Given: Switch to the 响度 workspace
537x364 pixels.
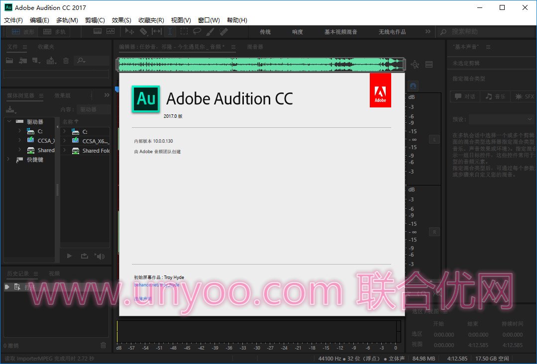Looking at the screenshot, I should pyautogui.click(x=298, y=32).
